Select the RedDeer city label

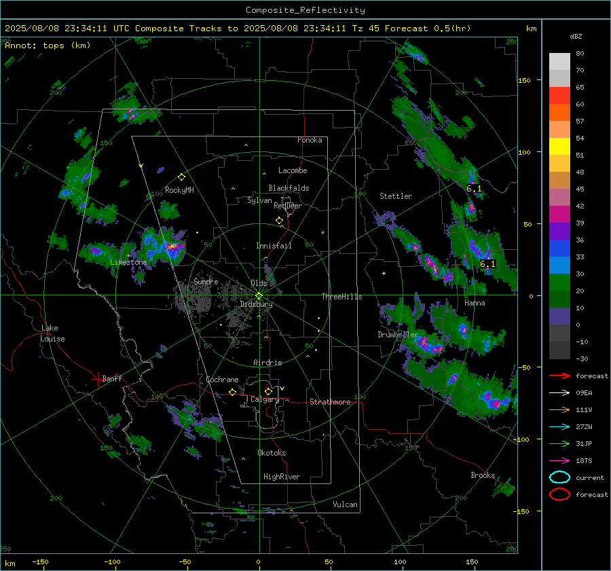pyautogui.click(x=288, y=206)
